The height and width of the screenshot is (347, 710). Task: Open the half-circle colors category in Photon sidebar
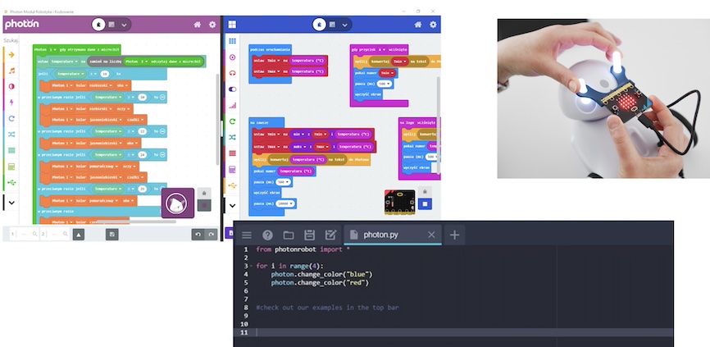pos(11,86)
